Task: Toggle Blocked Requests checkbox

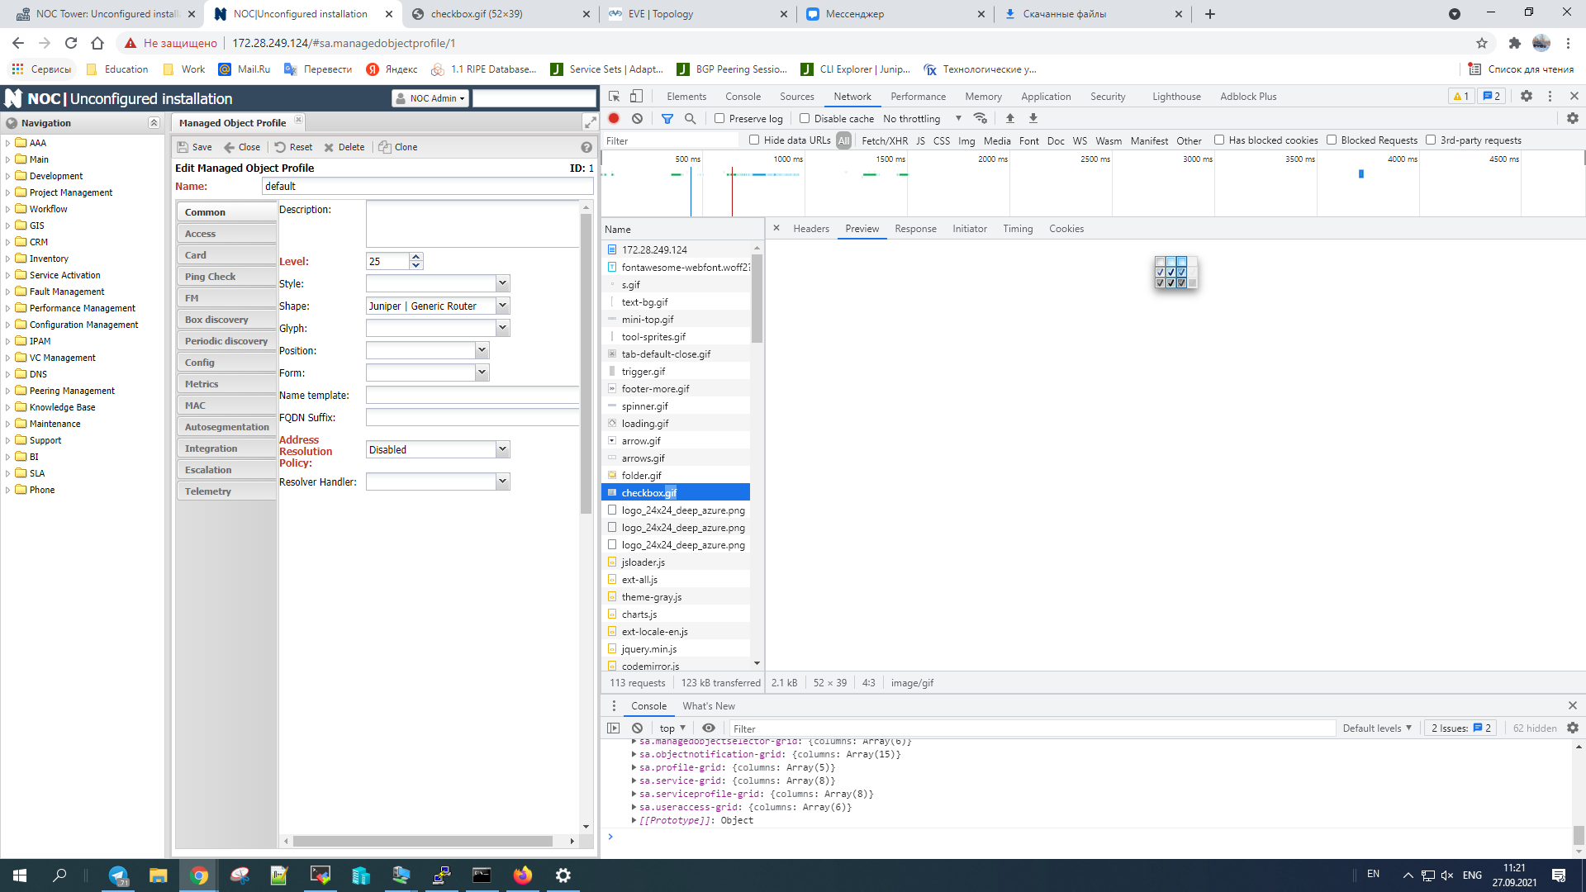Action: coord(1332,140)
